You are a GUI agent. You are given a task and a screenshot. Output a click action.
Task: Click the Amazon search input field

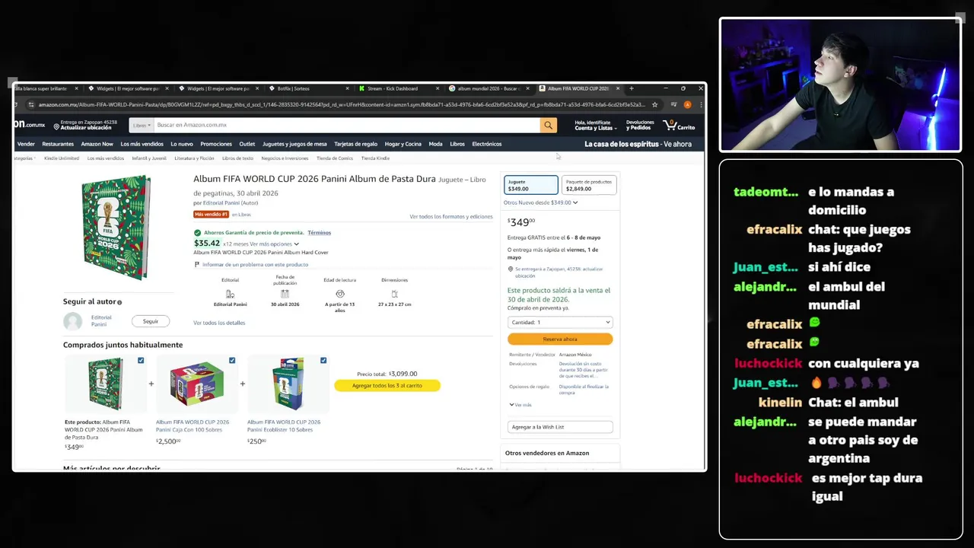pos(346,125)
